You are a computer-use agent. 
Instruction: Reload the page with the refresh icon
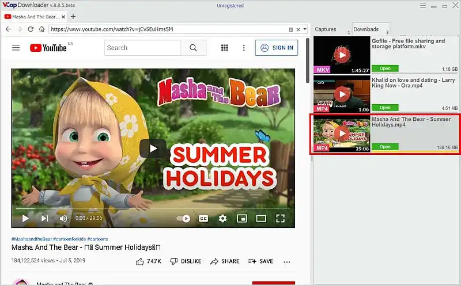click(x=31, y=29)
